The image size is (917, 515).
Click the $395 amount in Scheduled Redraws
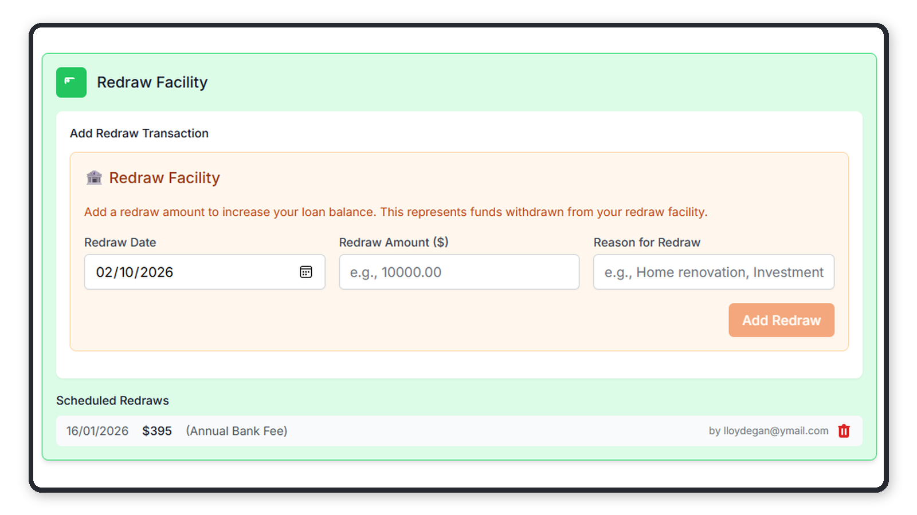pyautogui.click(x=157, y=431)
